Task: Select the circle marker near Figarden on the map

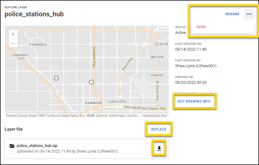Action: click(x=56, y=78)
